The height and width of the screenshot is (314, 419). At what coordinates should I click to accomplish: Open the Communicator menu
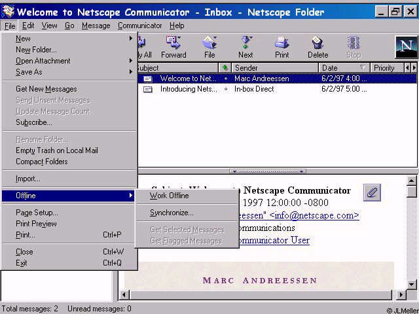(139, 26)
